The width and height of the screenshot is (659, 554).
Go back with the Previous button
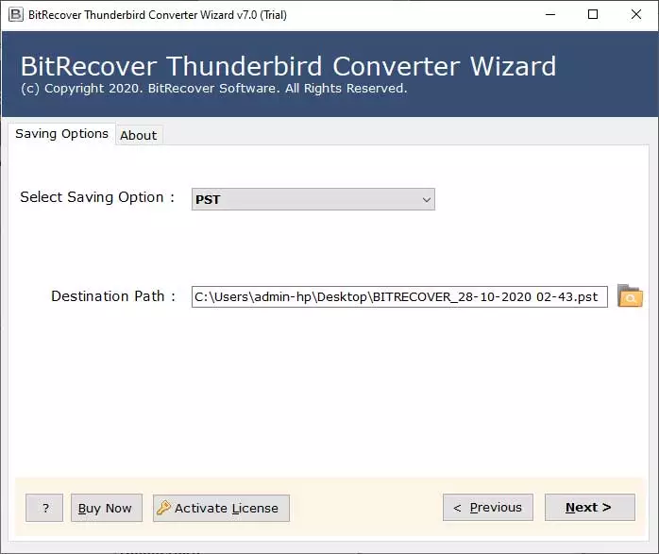pos(487,507)
